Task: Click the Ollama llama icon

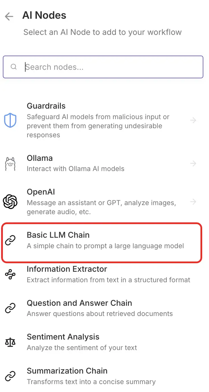Action: pos(10,164)
